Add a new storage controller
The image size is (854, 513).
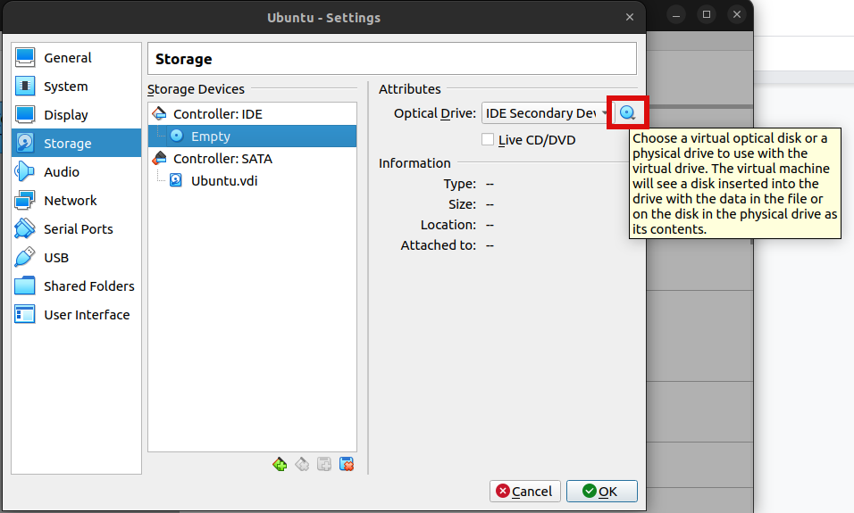pos(280,464)
